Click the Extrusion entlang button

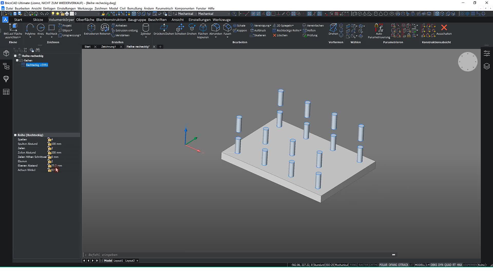(x=125, y=31)
